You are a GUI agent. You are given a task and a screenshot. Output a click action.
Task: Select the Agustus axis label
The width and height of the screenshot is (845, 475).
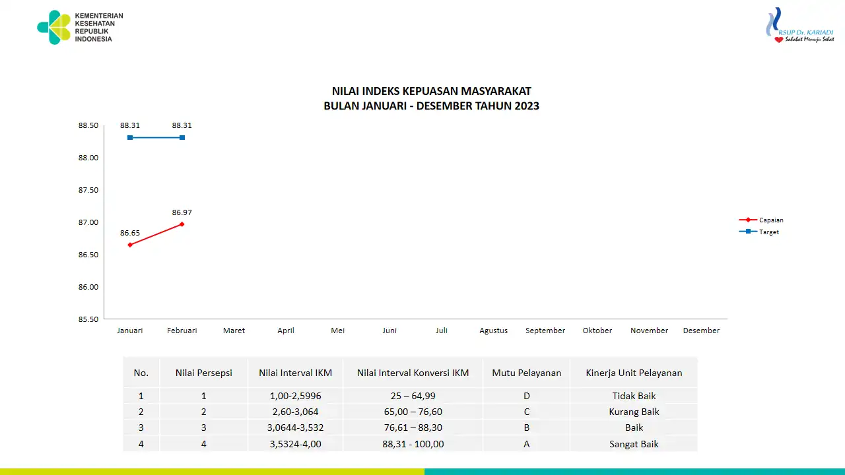pyautogui.click(x=494, y=331)
